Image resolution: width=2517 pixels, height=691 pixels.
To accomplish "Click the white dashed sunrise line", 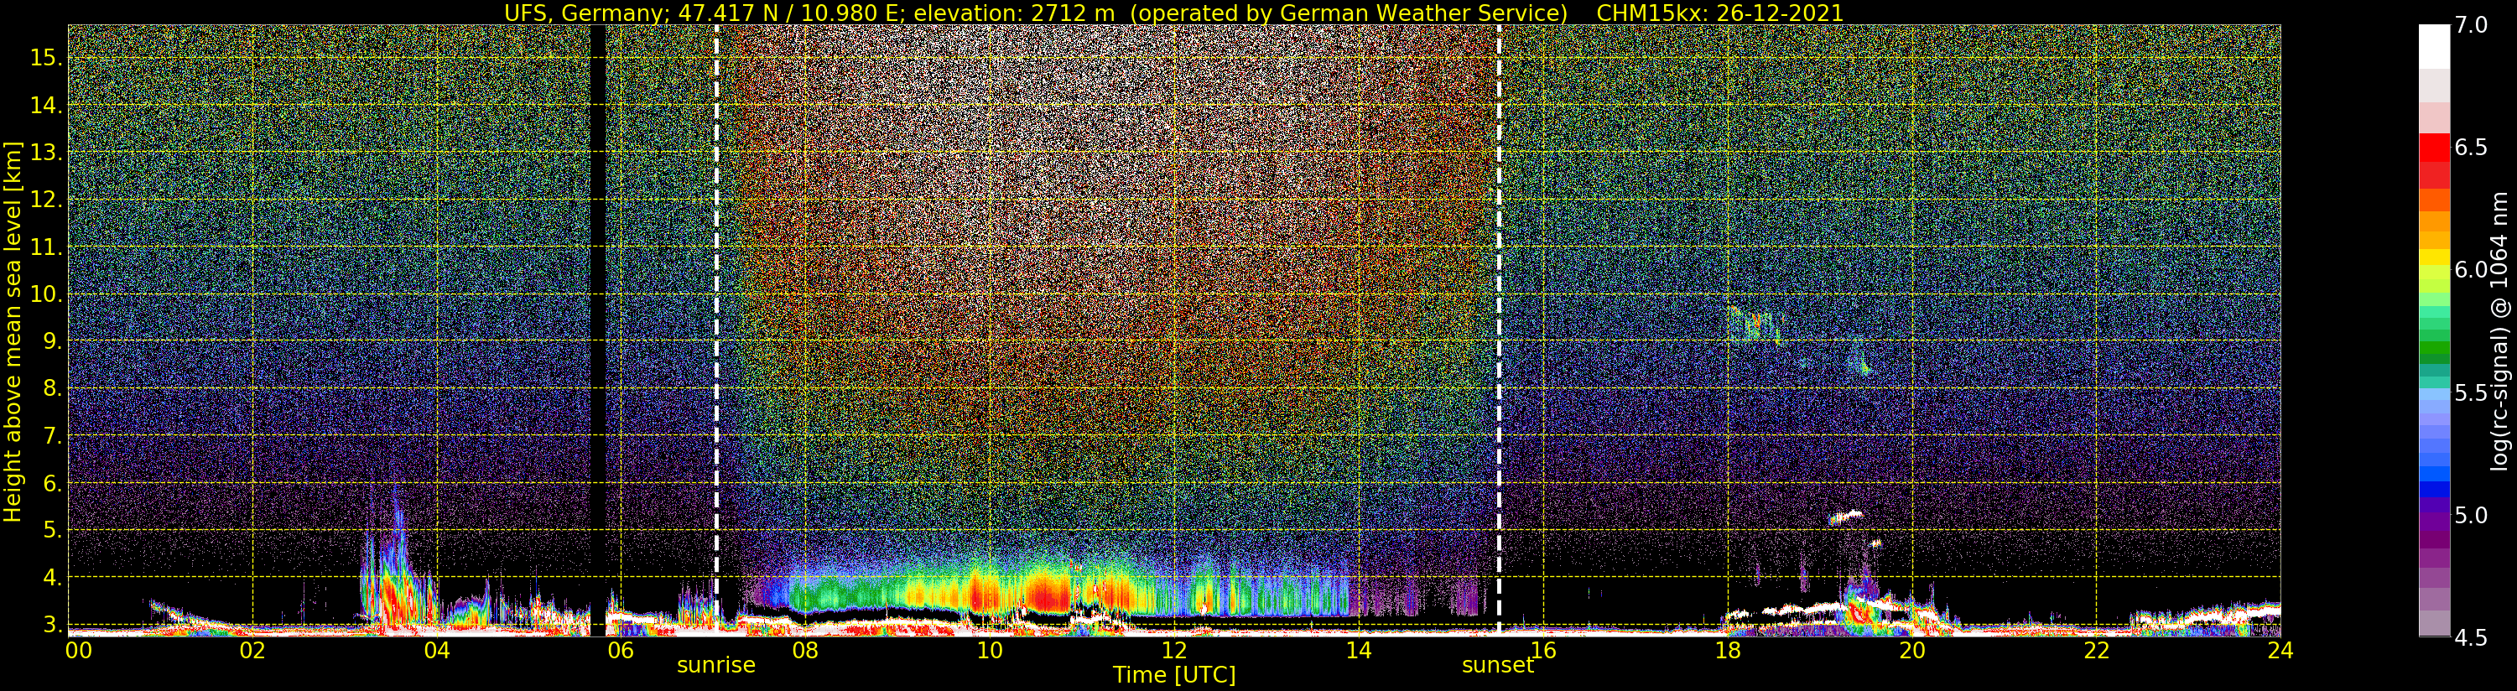I will pyautogui.click(x=716, y=294).
